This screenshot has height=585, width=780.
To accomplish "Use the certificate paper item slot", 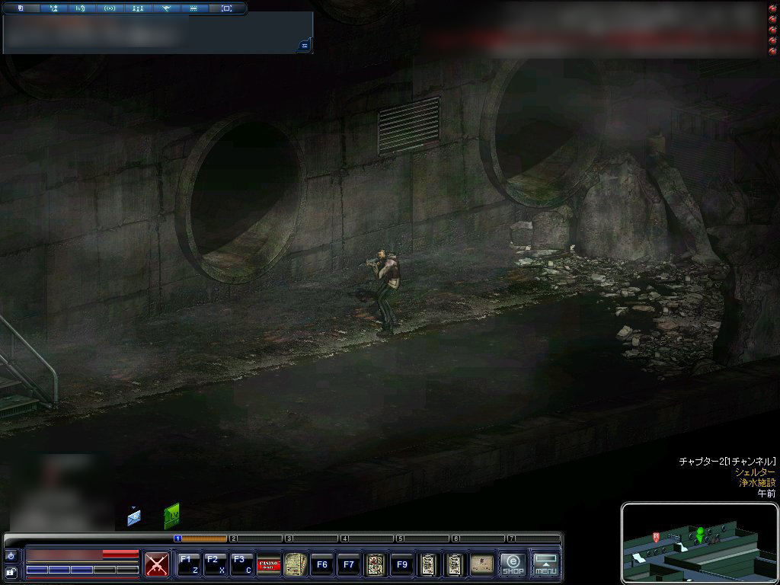I will pyautogui.click(x=482, y=564).
